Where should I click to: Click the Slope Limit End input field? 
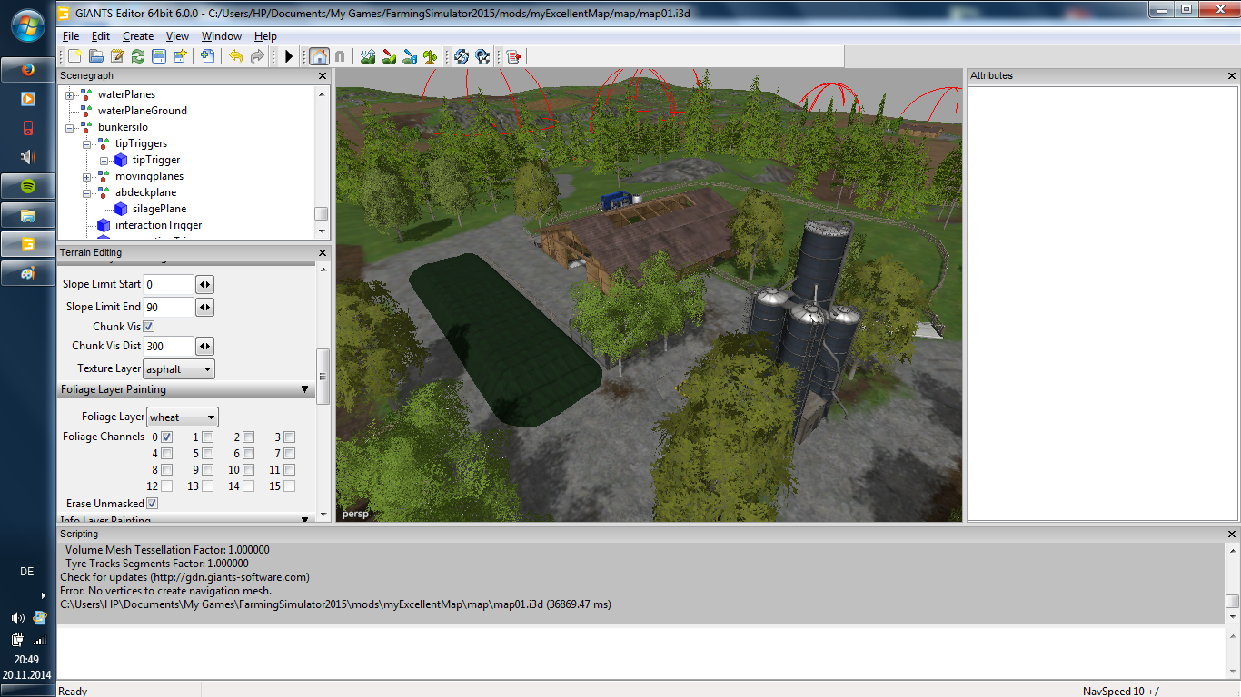pos(169,308)
